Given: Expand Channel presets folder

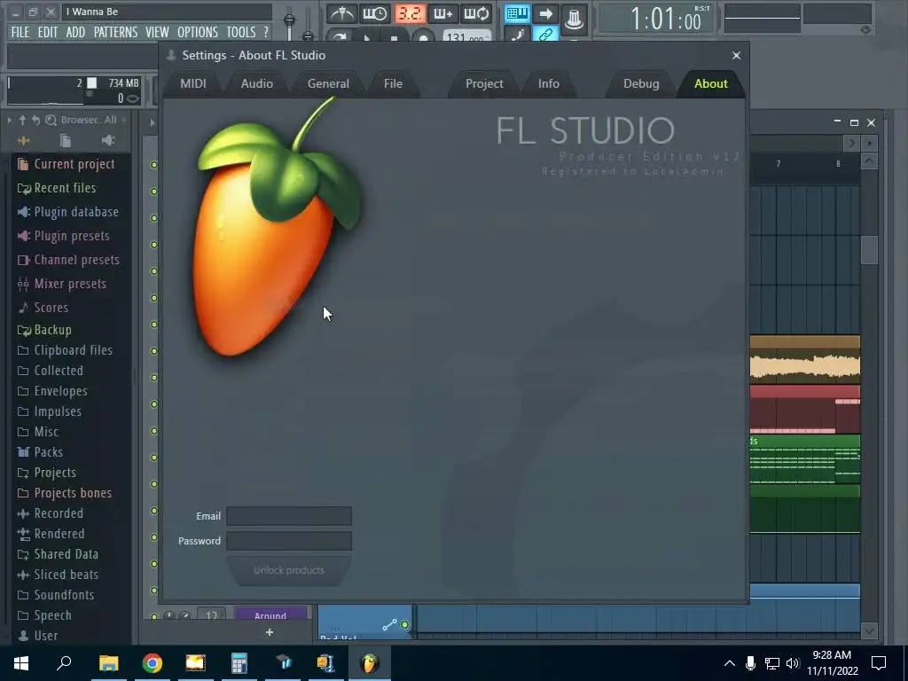Looking at the screenshot, I should pos(68,260).
